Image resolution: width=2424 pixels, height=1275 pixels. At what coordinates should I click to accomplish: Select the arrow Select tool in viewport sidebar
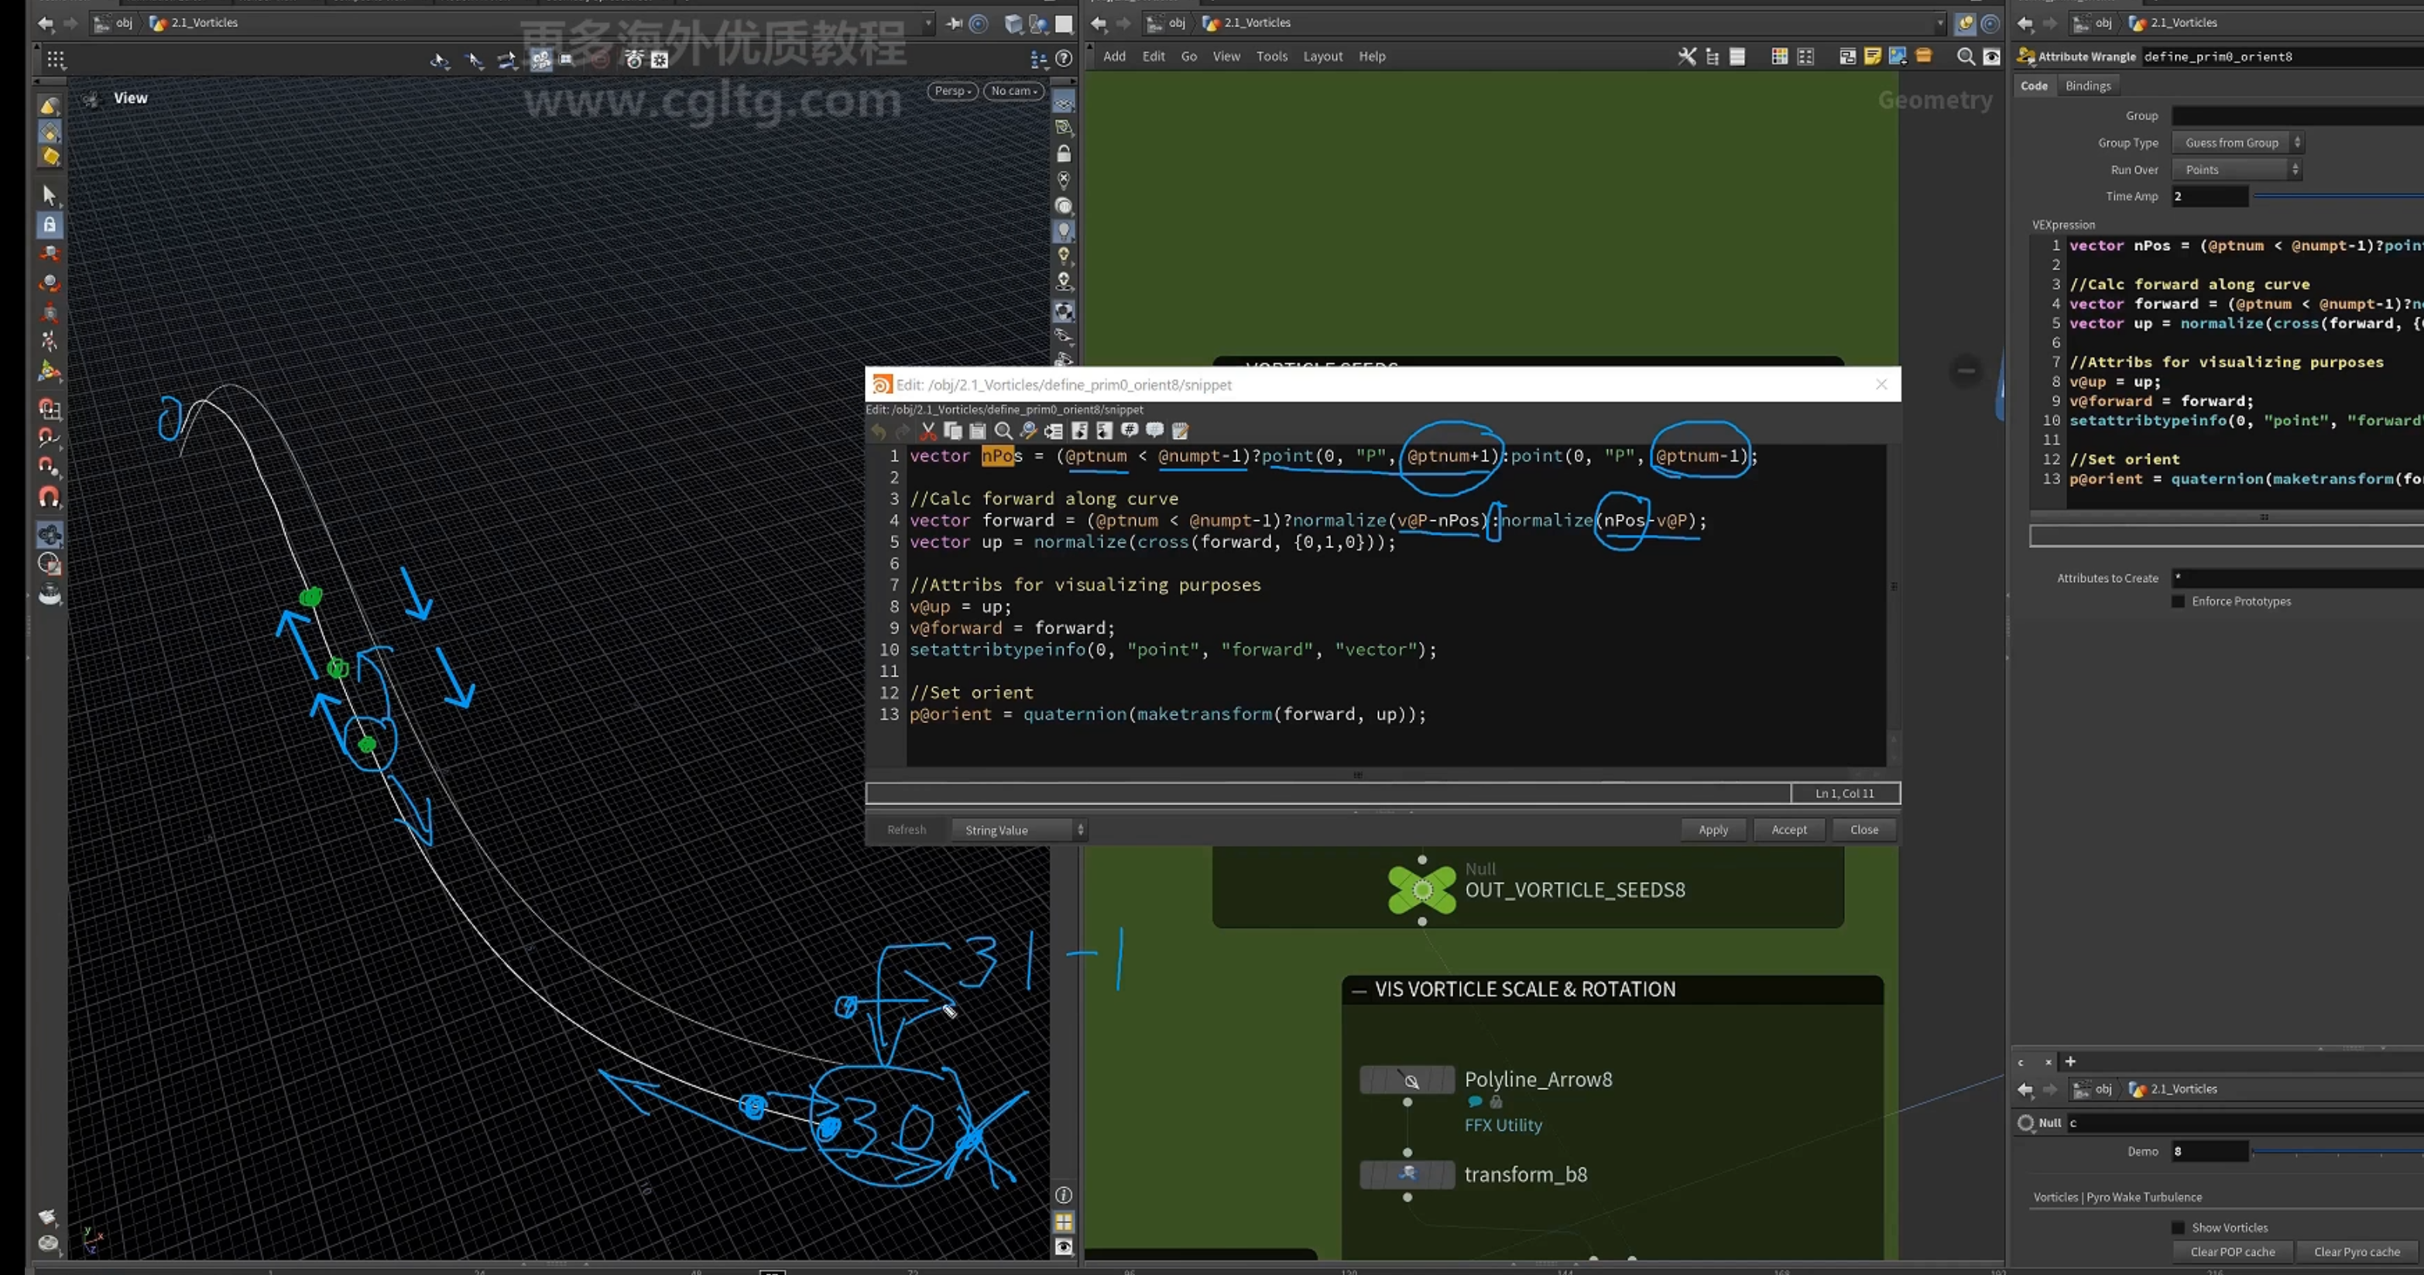pyautogui.click(x=50, y=195)
